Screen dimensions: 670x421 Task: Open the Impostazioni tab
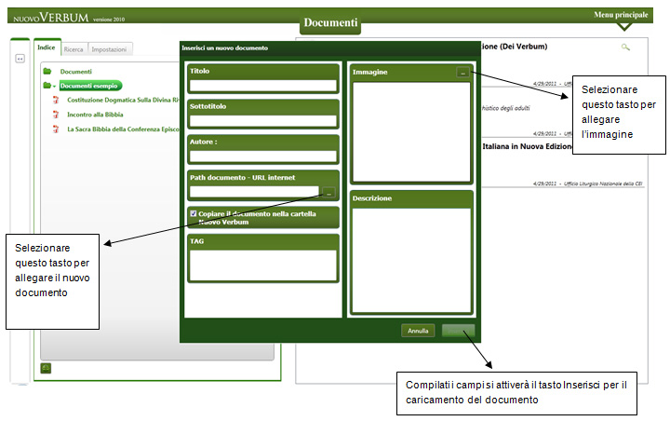tap(110, 48)
